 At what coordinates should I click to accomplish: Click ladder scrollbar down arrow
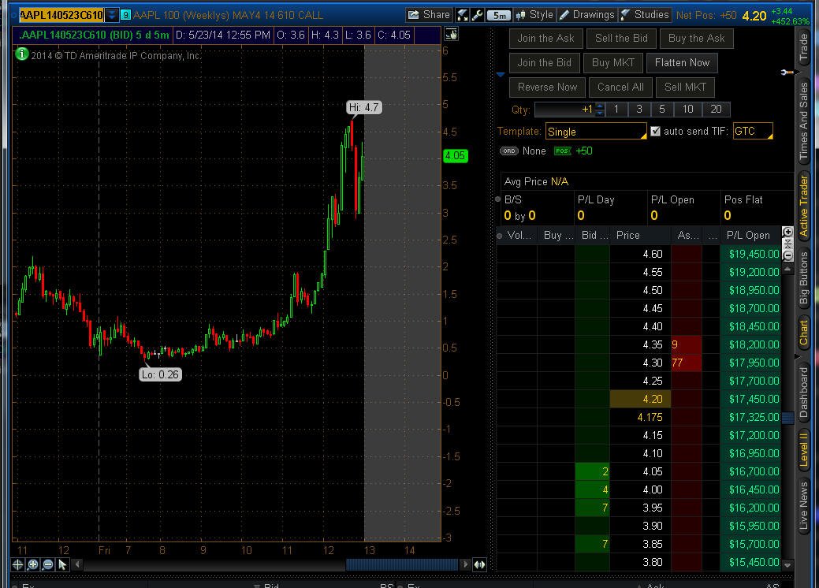pos(787,565)
